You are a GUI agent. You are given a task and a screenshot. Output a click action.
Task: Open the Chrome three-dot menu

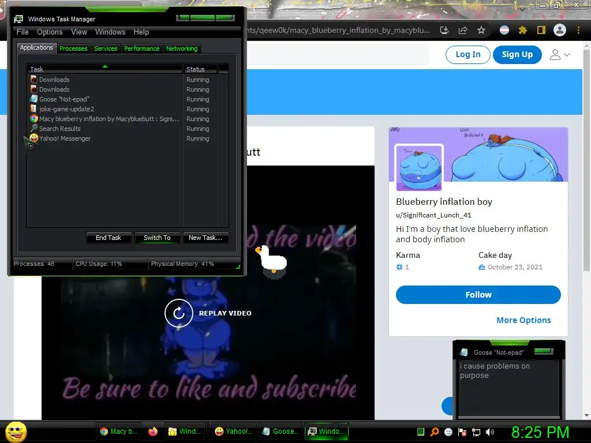point(578,30)
